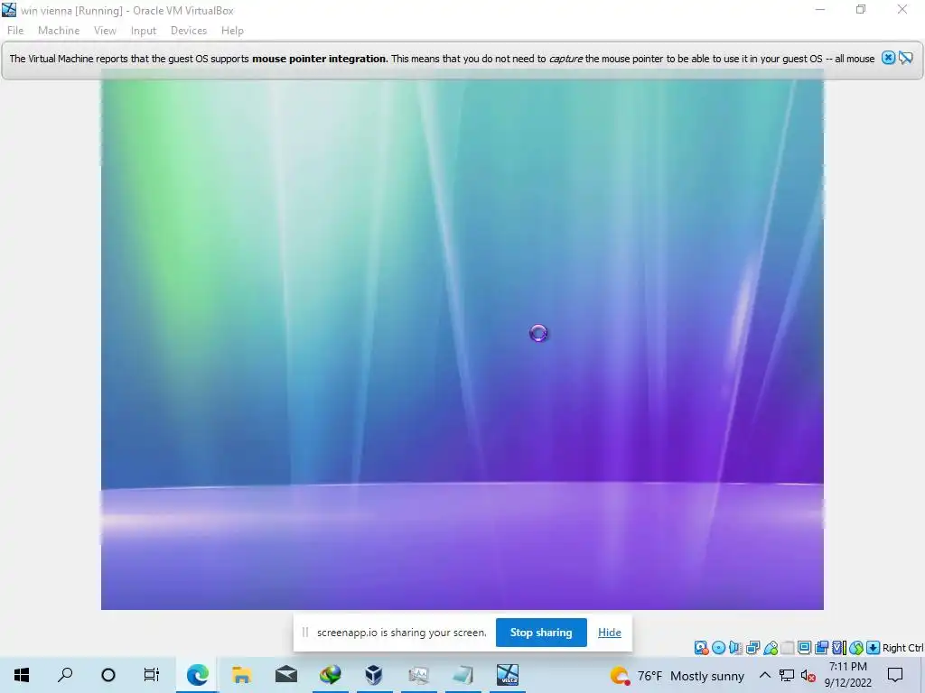The width and height of the screenshot is (925, 693).
Task: Click the don't-show-again icon on the notification bar
Action: pyautogui.click(x=905, y=58)
